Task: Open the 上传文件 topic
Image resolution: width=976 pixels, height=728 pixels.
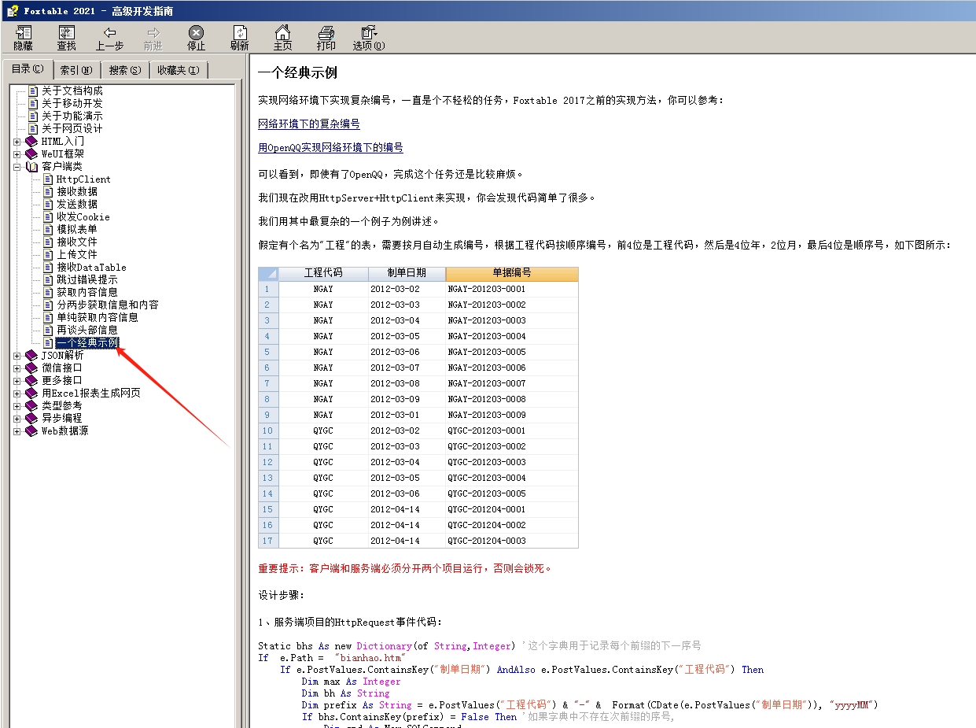Action: point(77,255)
